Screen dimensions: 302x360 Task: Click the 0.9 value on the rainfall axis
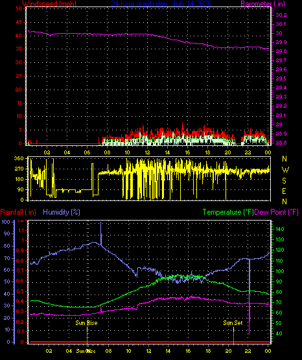[20, 250]
